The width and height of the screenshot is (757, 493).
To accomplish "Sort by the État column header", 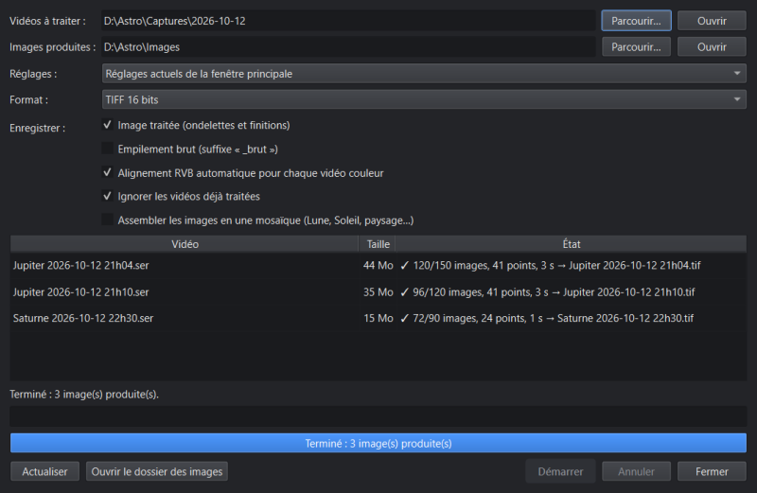I will tap(572, 244).
